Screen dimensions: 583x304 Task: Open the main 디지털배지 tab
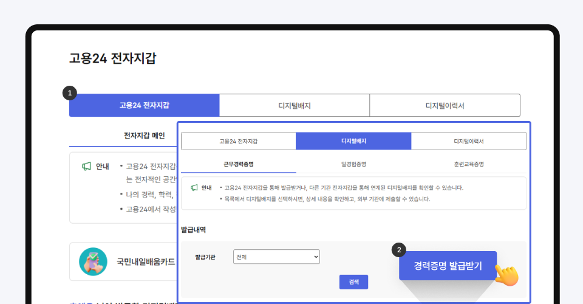click(x=295, y=105)
